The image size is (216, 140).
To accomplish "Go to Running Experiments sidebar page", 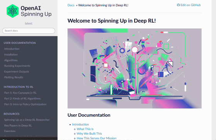I will tap(17, 66).
